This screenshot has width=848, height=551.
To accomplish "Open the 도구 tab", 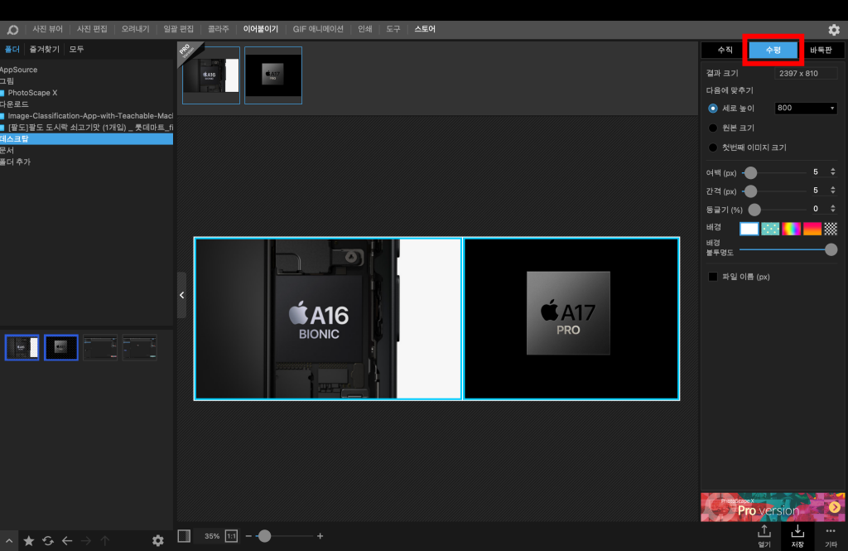I will pyautogui.click(x=393, y=29).
